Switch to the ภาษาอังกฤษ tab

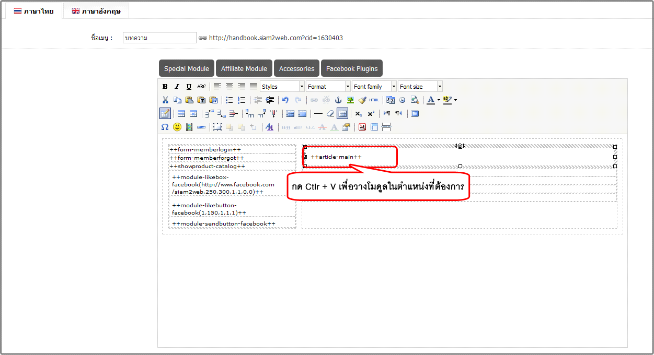96,11
